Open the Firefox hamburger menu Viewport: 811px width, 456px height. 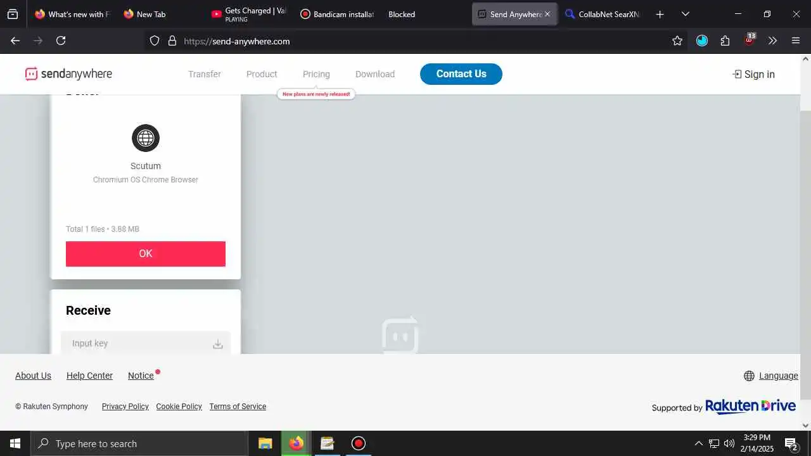coord(796,41)
